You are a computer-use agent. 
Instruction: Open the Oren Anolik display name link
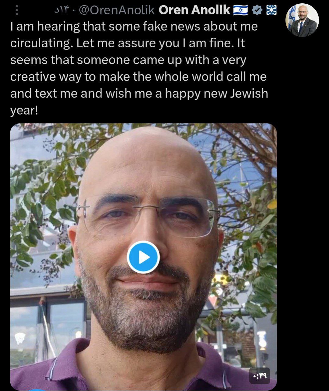[194, 10]
